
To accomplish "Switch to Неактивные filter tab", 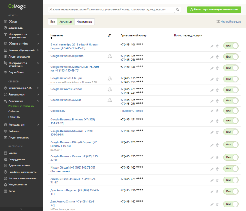I will (84, 22).
